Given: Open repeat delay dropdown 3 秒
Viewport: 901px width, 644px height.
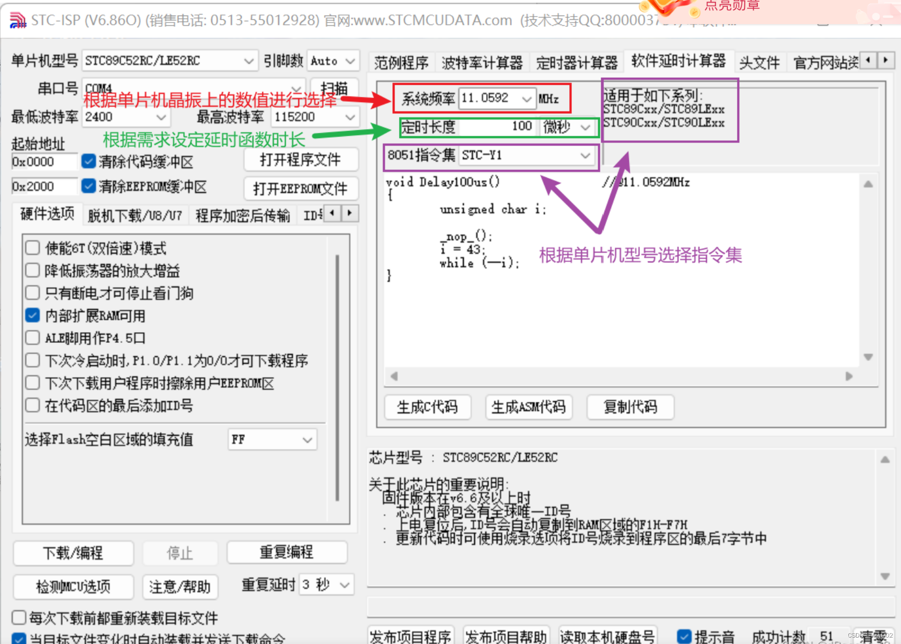Looking at the screenshot, I should pos(326,585).
